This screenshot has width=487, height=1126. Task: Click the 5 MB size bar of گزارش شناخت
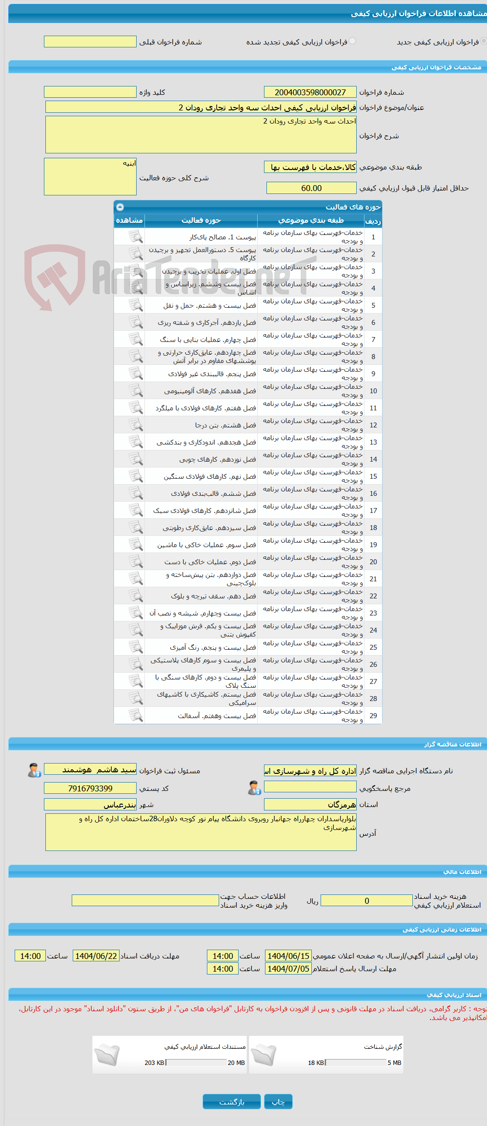356,1062
